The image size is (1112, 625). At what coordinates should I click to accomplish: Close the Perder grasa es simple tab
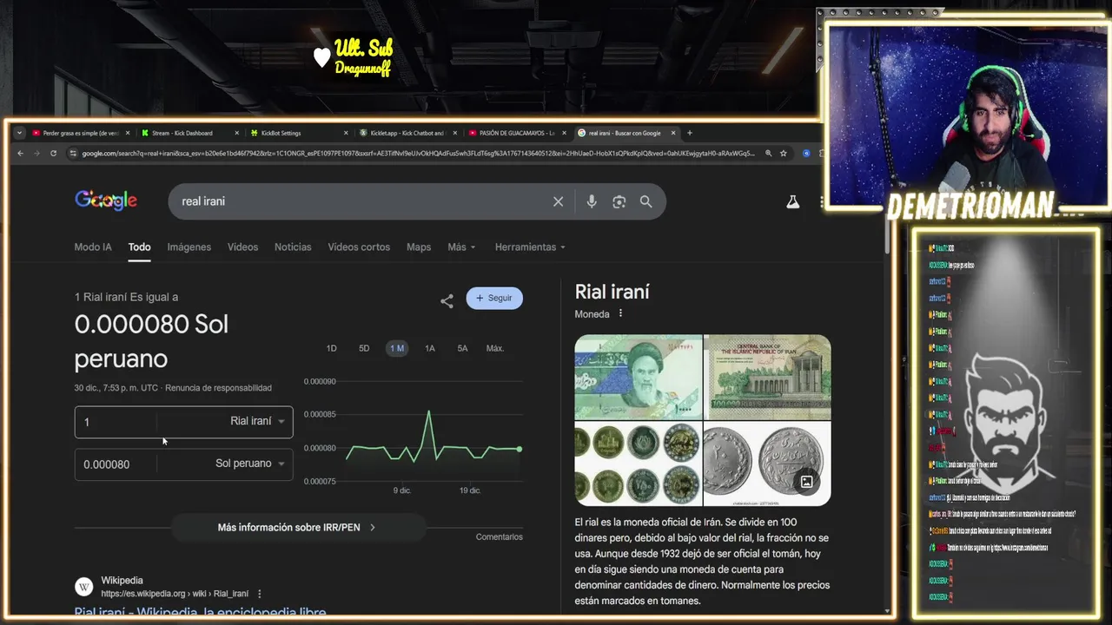click(128, 133)
